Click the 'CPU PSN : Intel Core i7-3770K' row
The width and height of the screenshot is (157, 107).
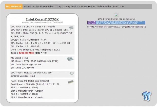pos(39,30)
